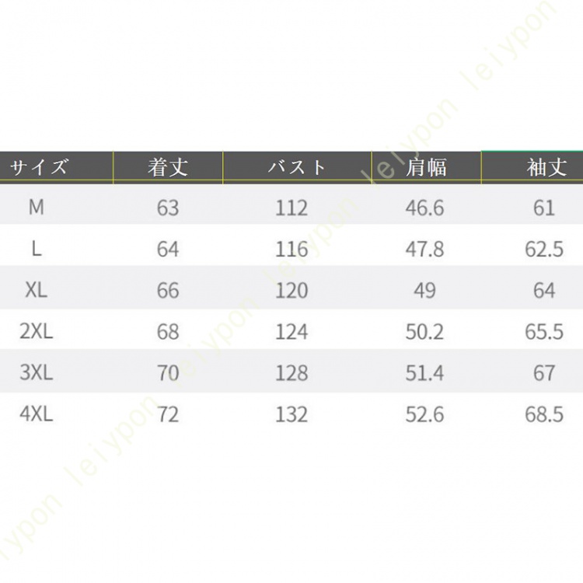The width and height of the screenshot is (583, 583).
Task: Select shoulder width value 47.8
Action: 424,249
